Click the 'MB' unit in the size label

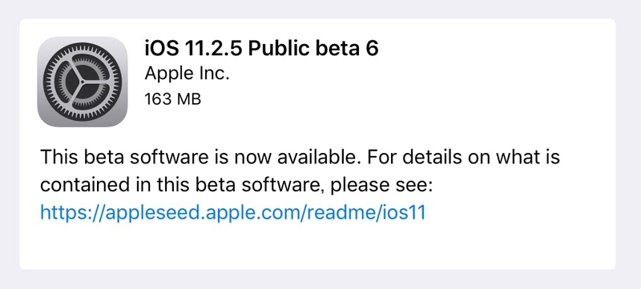tap(188, 98)
